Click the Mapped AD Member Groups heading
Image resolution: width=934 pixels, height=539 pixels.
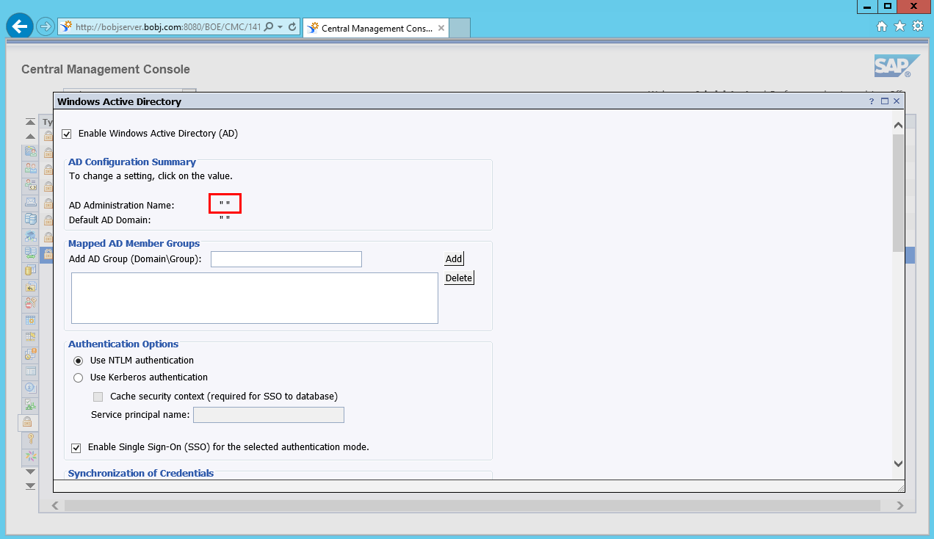134,243
